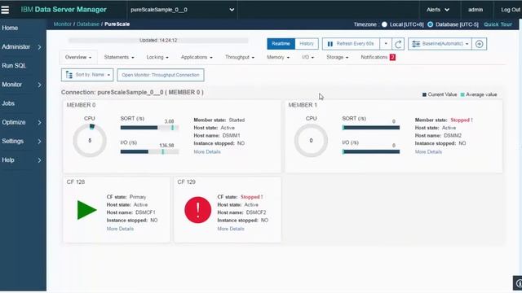
Task: Open More Details for MEMBER 1
Action: (x=428, y=152)
